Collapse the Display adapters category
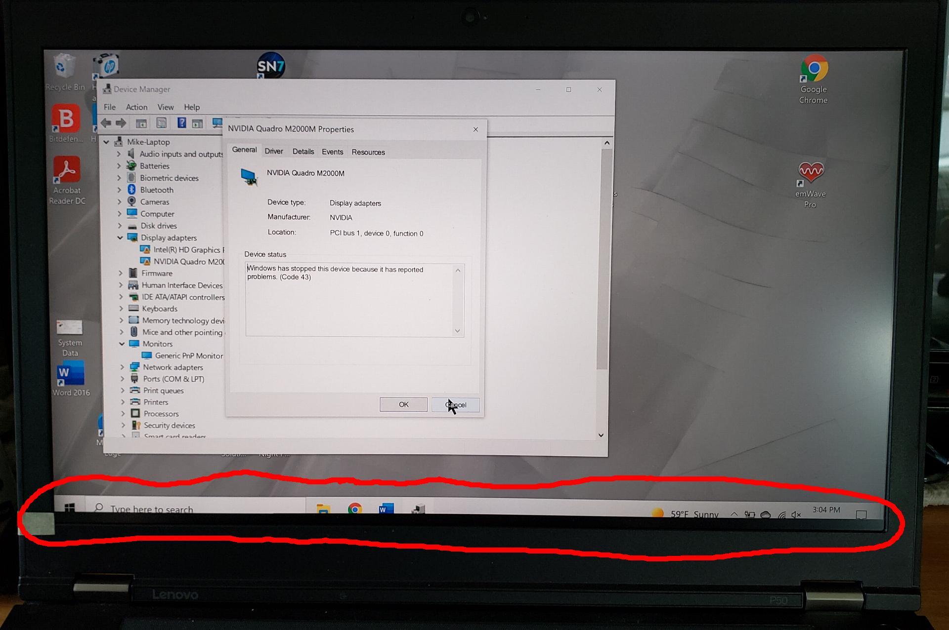 [x=120, y=237]
